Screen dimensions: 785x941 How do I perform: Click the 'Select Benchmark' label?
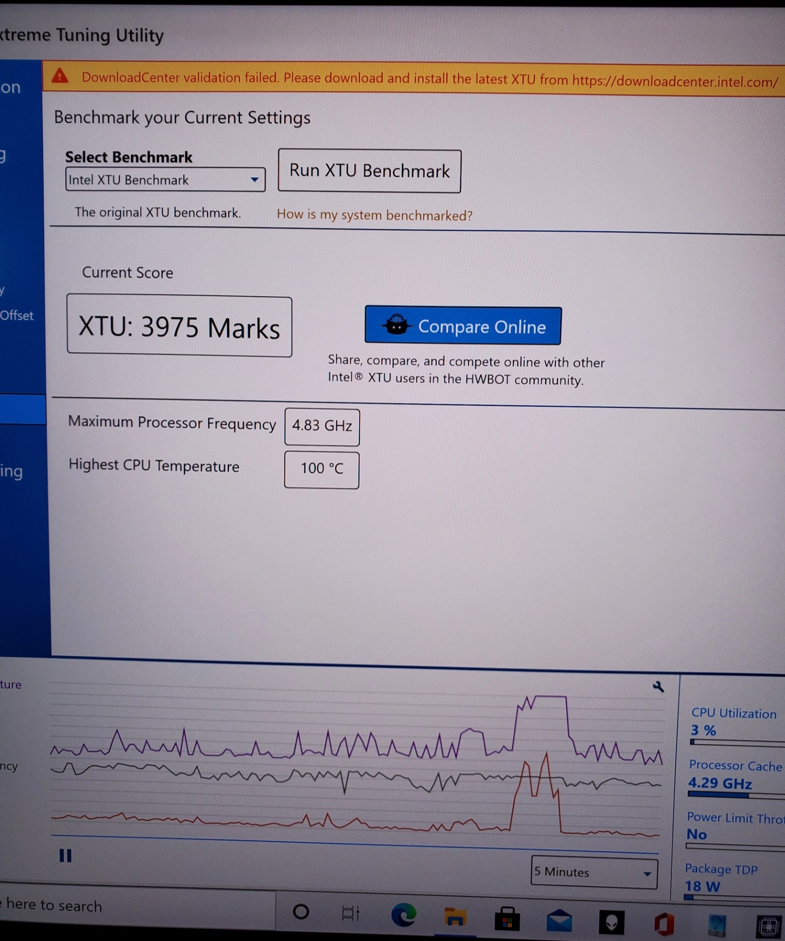point(129,157)
